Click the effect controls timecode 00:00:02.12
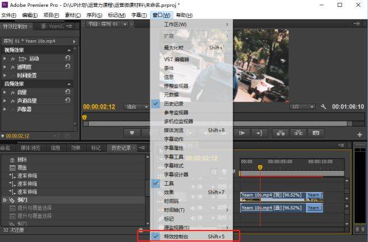The height and width of the screenshot is (242, 368). pos(18,136)
